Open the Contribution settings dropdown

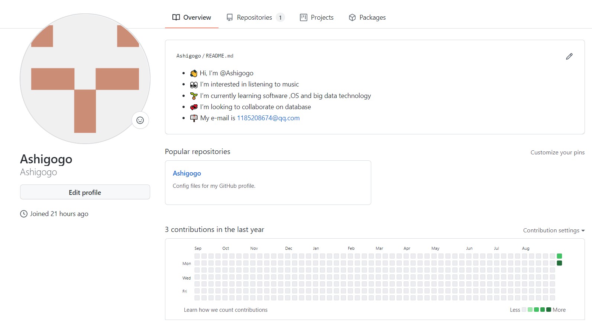click(x=553, y=230)
